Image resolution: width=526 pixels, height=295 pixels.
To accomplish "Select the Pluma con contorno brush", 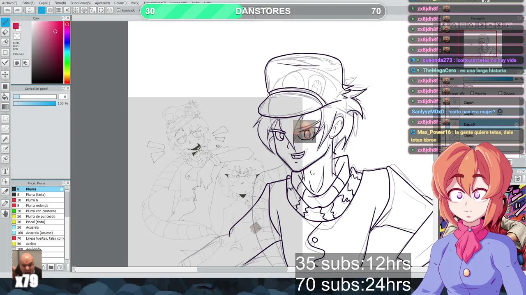I will pos(38,211).
